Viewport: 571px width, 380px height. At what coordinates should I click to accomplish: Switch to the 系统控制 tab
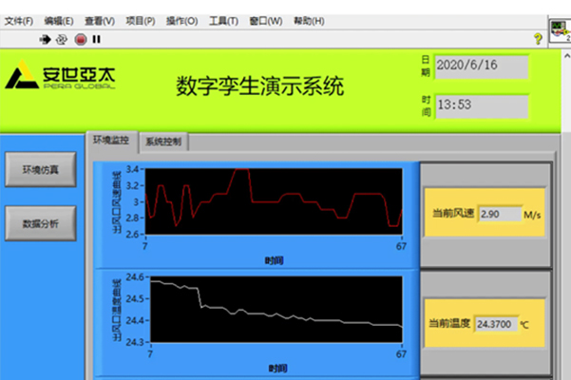pyautogui.click(x=165, y=142)
